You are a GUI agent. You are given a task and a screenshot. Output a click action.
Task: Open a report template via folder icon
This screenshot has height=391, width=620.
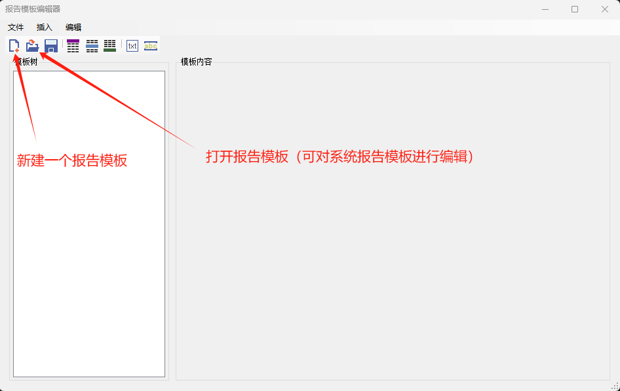[32, 46]
